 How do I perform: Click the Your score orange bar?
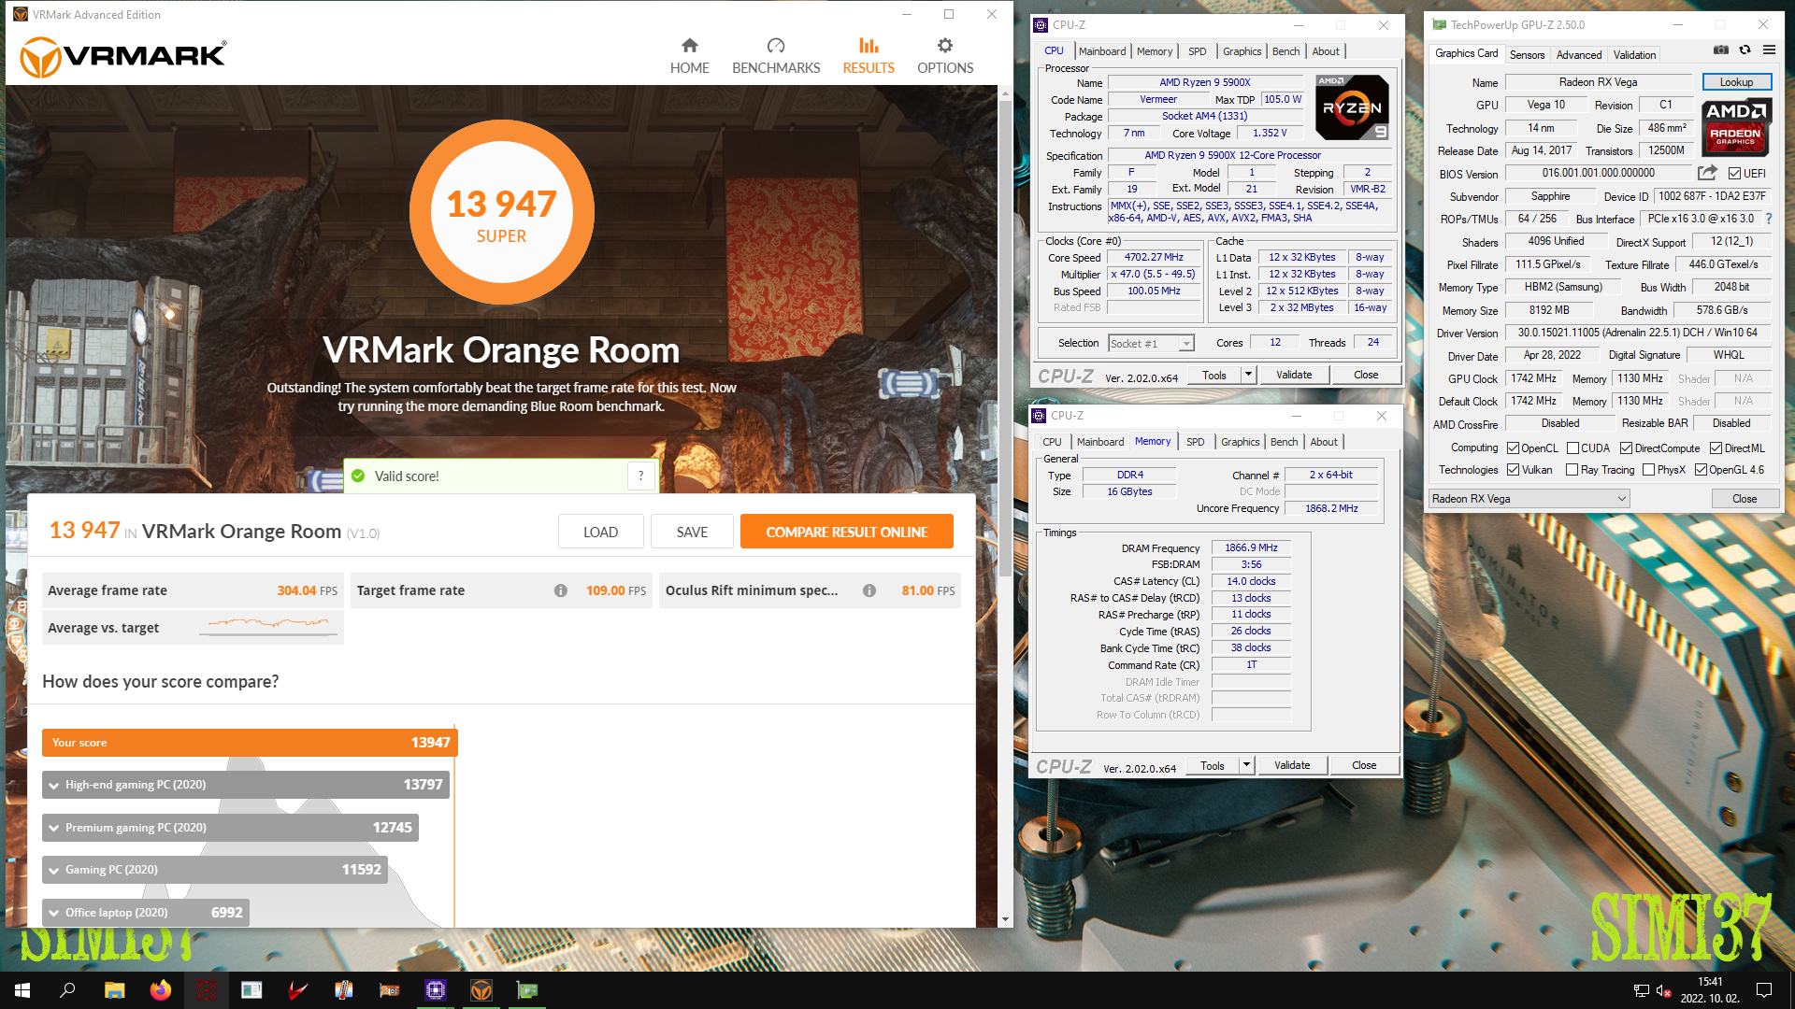(250, 743)
